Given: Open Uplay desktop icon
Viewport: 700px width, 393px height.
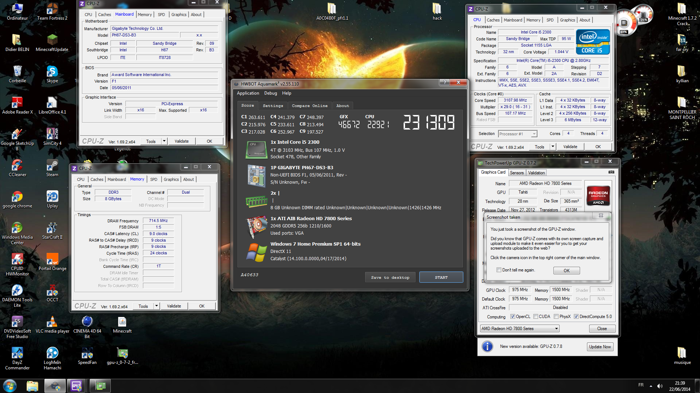Looking at the screenshot, I should pos(52,199).
